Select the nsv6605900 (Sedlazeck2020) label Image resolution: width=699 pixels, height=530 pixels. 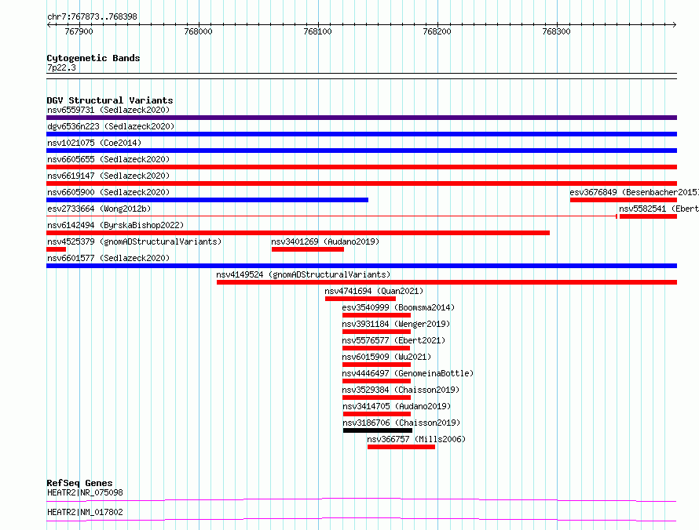[108, 192]
